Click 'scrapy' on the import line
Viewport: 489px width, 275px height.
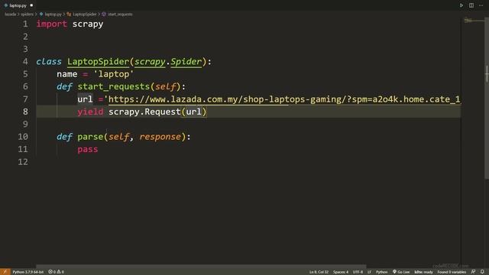click(x=88, y=24)
